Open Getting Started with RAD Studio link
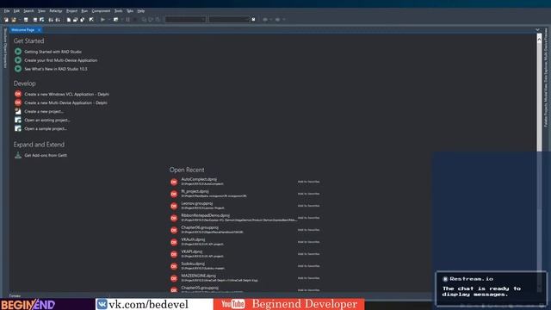The width and height of the screenshot is (551, 310). coord(53,52)
